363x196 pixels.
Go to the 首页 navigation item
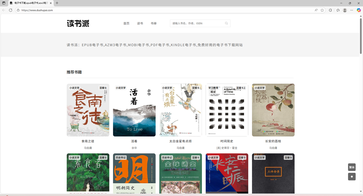pyautogui.click(x=126, y=23)
